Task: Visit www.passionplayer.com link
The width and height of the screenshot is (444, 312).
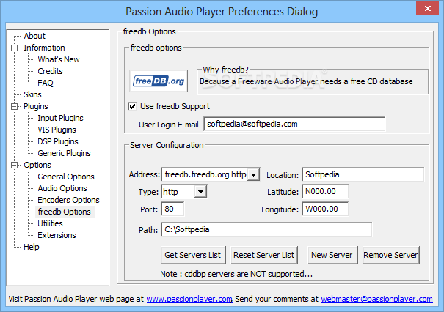Action: [x=189, y=299]
